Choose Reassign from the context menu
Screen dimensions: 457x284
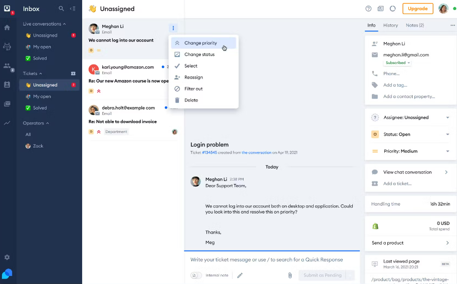pyautogui.click(x=203, y=77)
